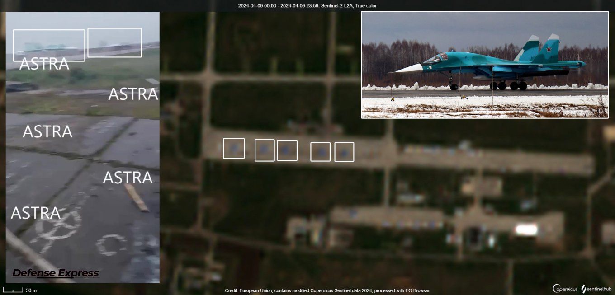Image resolution: width=615 pixels, height=295 pixels.
Task: Click the Sentinel-2 L2A date header text
Action: point(307,5)
